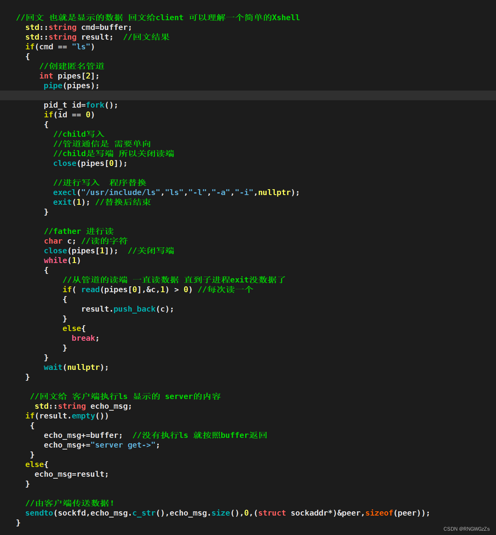Click the condition 'if(cmd == "ls")'

tap(60, 47)
